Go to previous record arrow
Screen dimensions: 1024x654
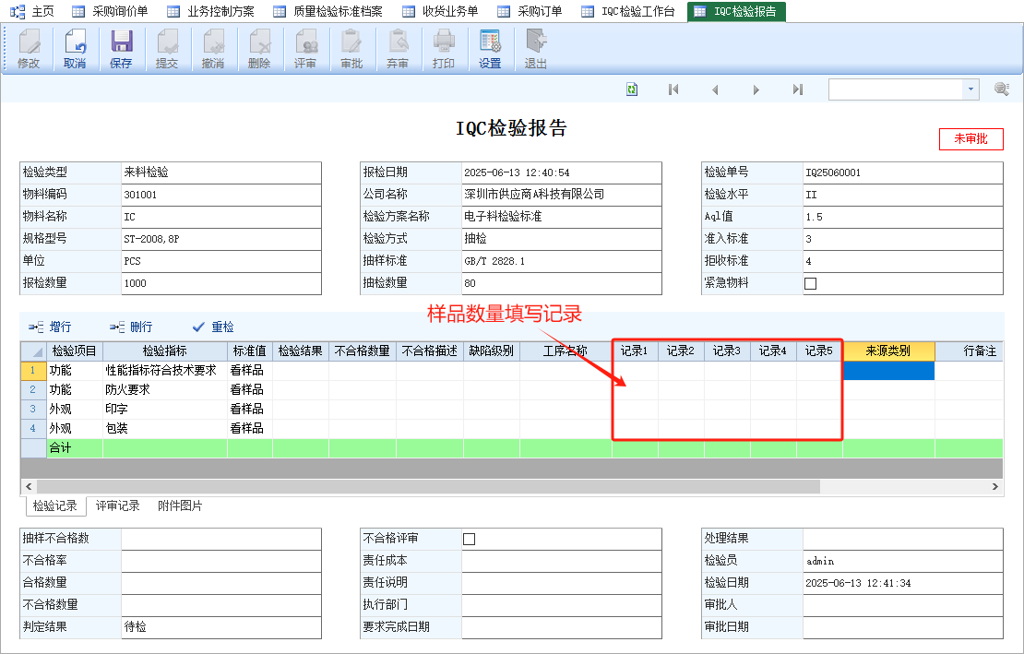(715, 89)
